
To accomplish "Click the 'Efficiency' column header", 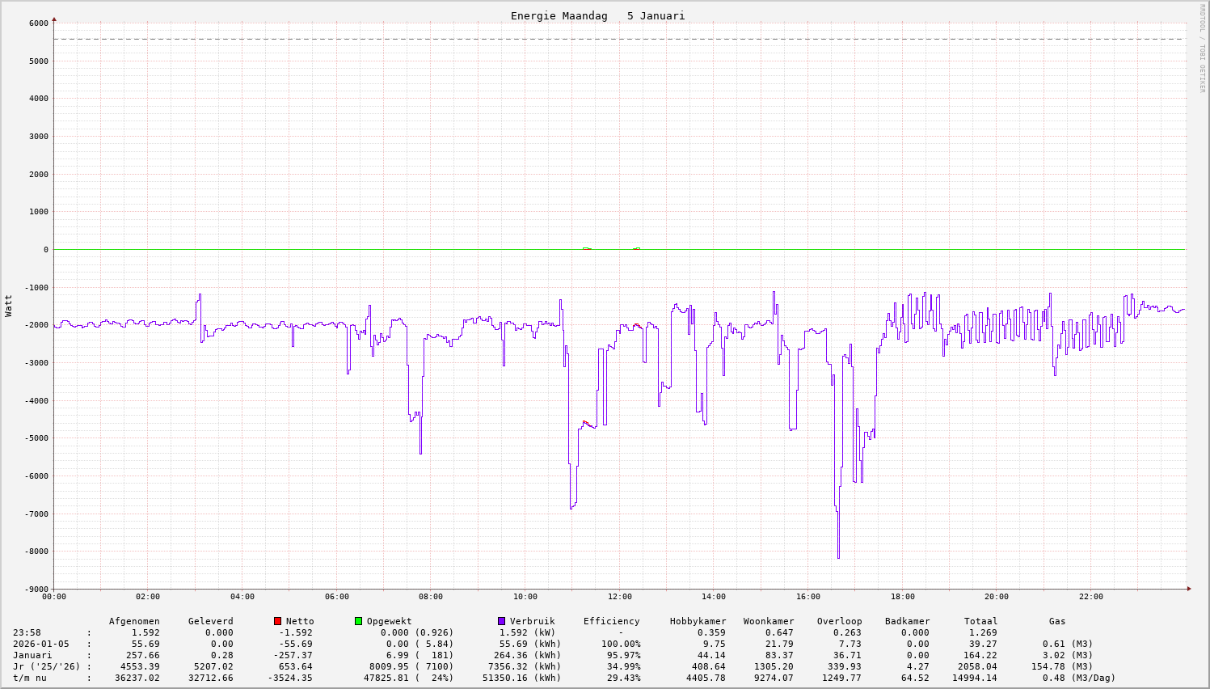I will (611, 621).
